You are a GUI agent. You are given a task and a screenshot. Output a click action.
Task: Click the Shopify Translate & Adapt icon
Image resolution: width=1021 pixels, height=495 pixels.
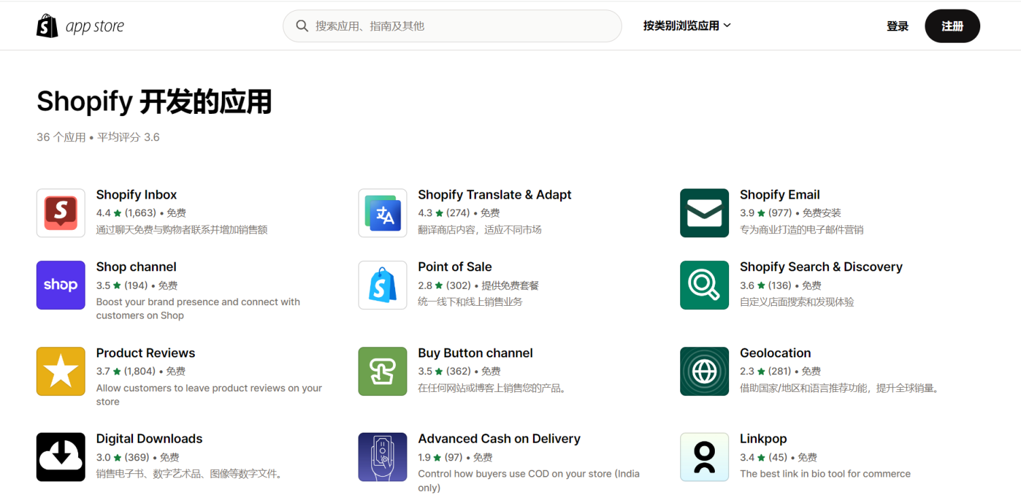pos(382,213)
